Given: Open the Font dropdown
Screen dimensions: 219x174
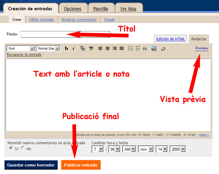Looking at the screenshot, I should (x=21, y=48).
